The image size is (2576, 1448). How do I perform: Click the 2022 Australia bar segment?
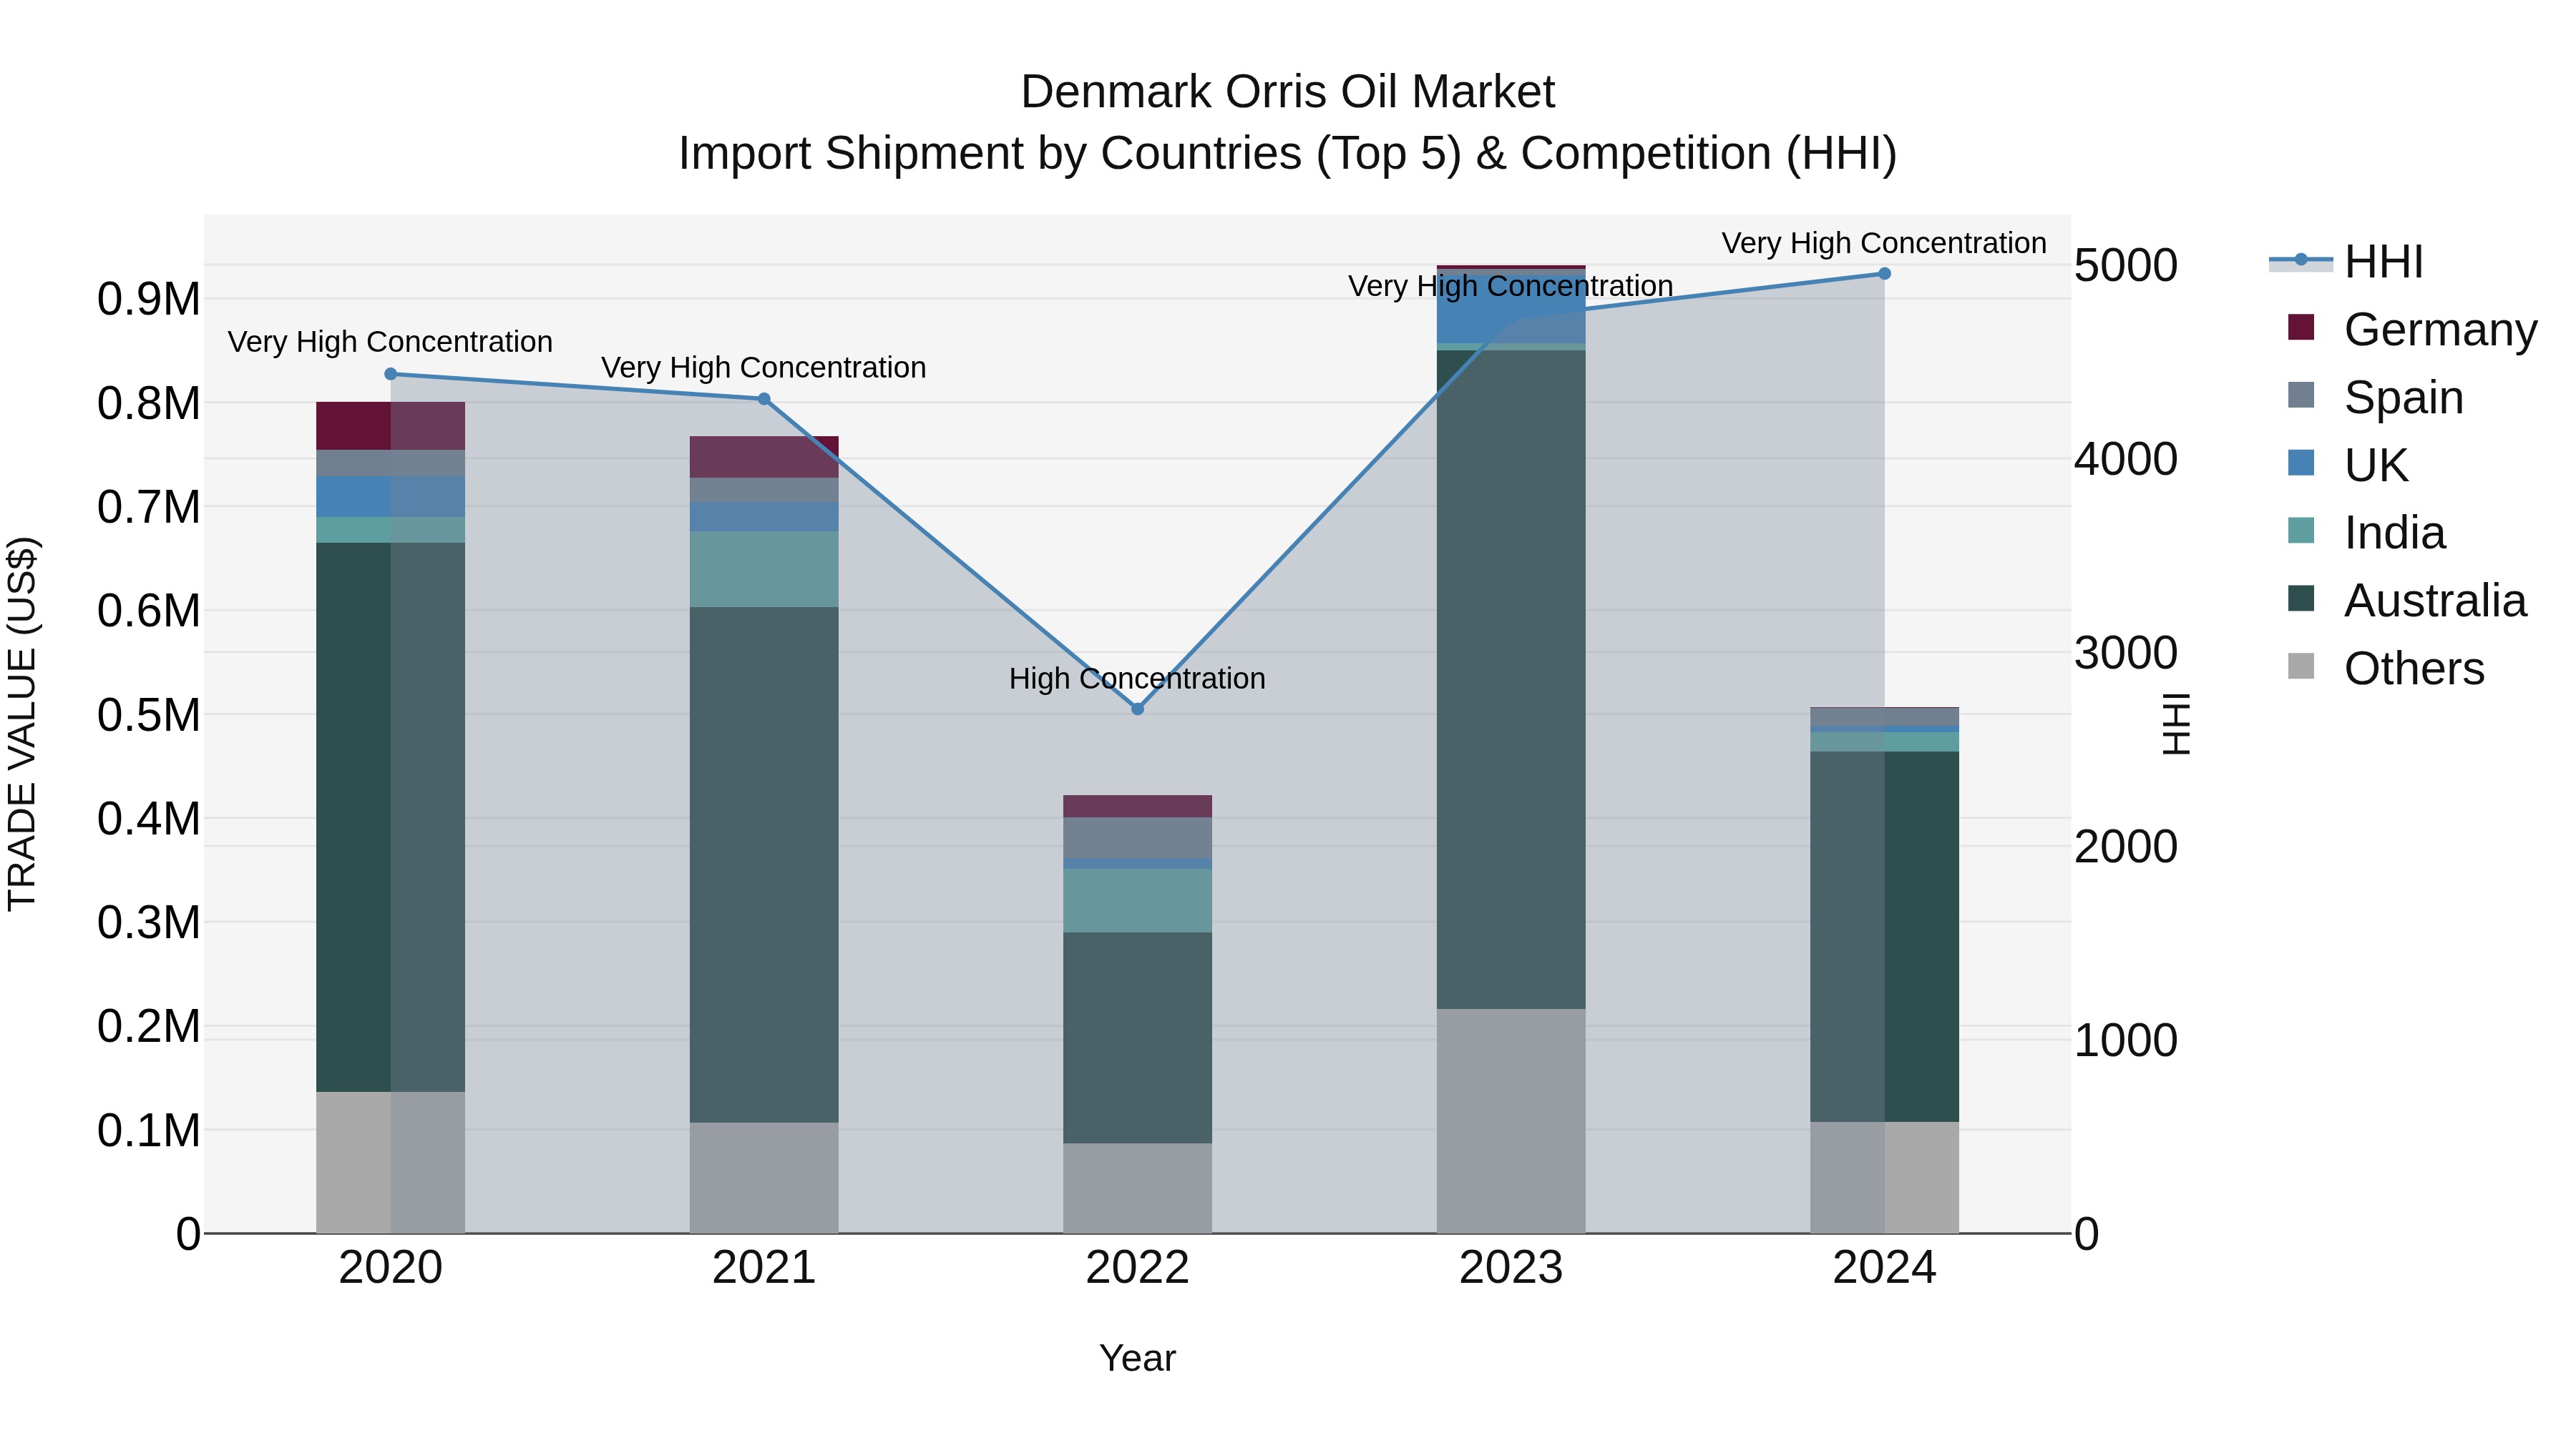pos(1137,1038)
